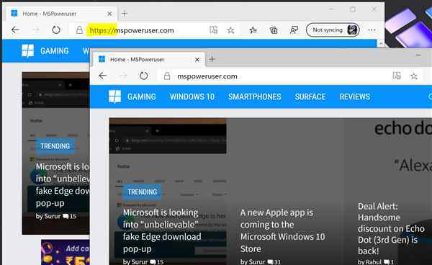The height and width of the screenshot is (265, 432).
Task: Open GAMING section in front window
Action: tap(142, 96)
